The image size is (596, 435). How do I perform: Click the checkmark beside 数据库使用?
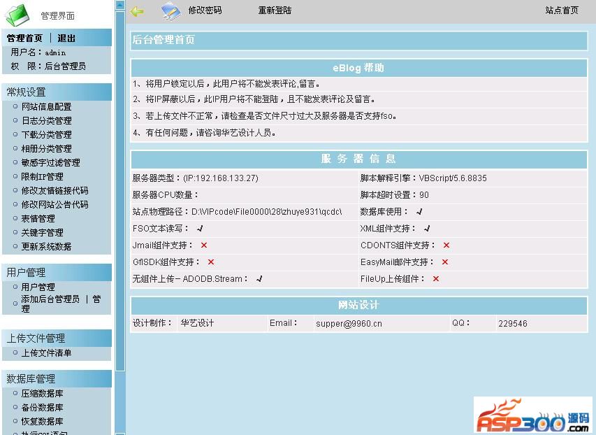(x=419, y=212)
